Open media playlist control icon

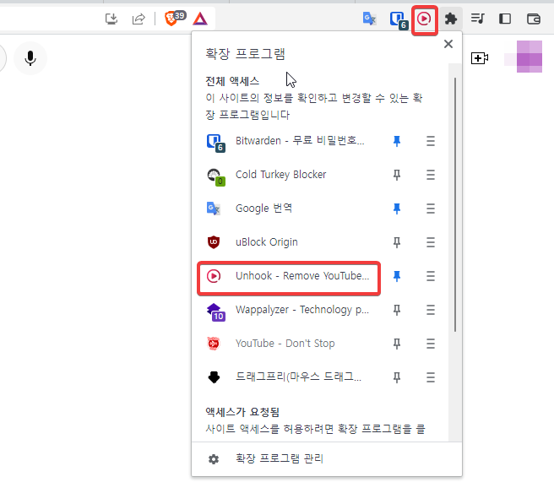click(478, 19)
